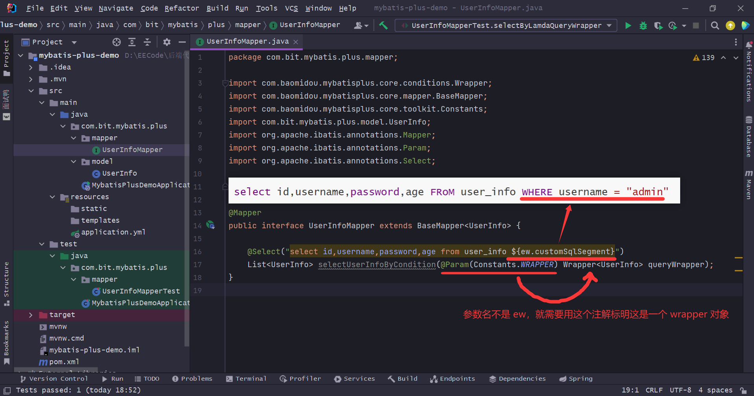Select UserInfo class in project tree

pos(115,173)
